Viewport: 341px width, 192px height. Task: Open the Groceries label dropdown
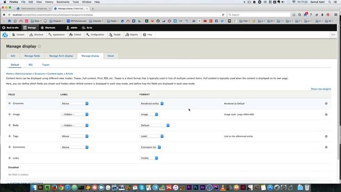75,103
